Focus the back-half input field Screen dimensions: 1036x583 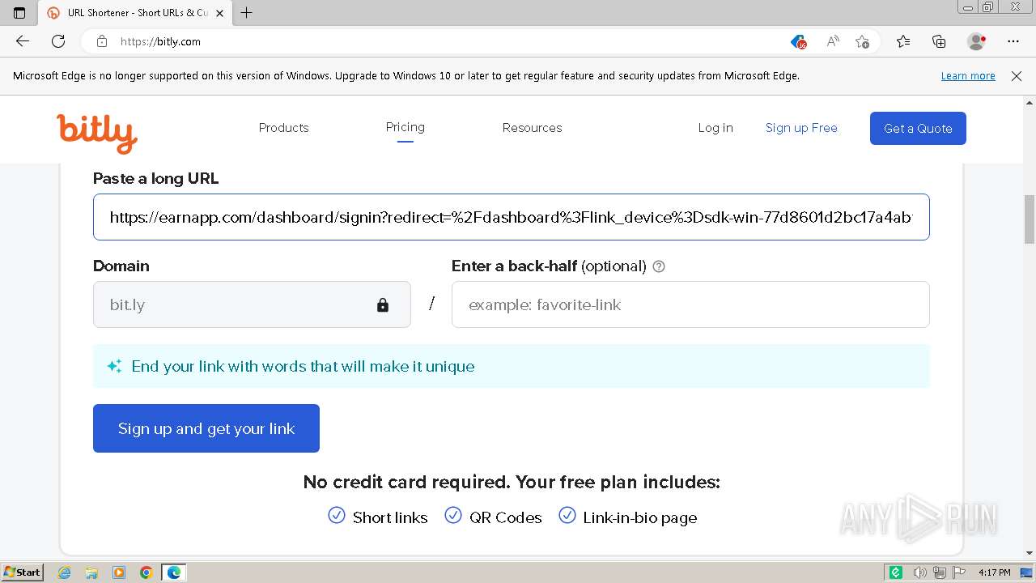click(690, 304)
